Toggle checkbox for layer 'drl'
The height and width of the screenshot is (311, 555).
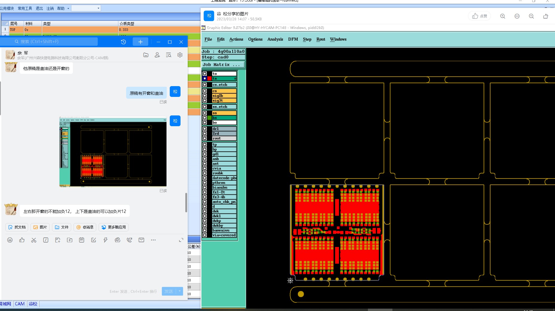point(205,129)
